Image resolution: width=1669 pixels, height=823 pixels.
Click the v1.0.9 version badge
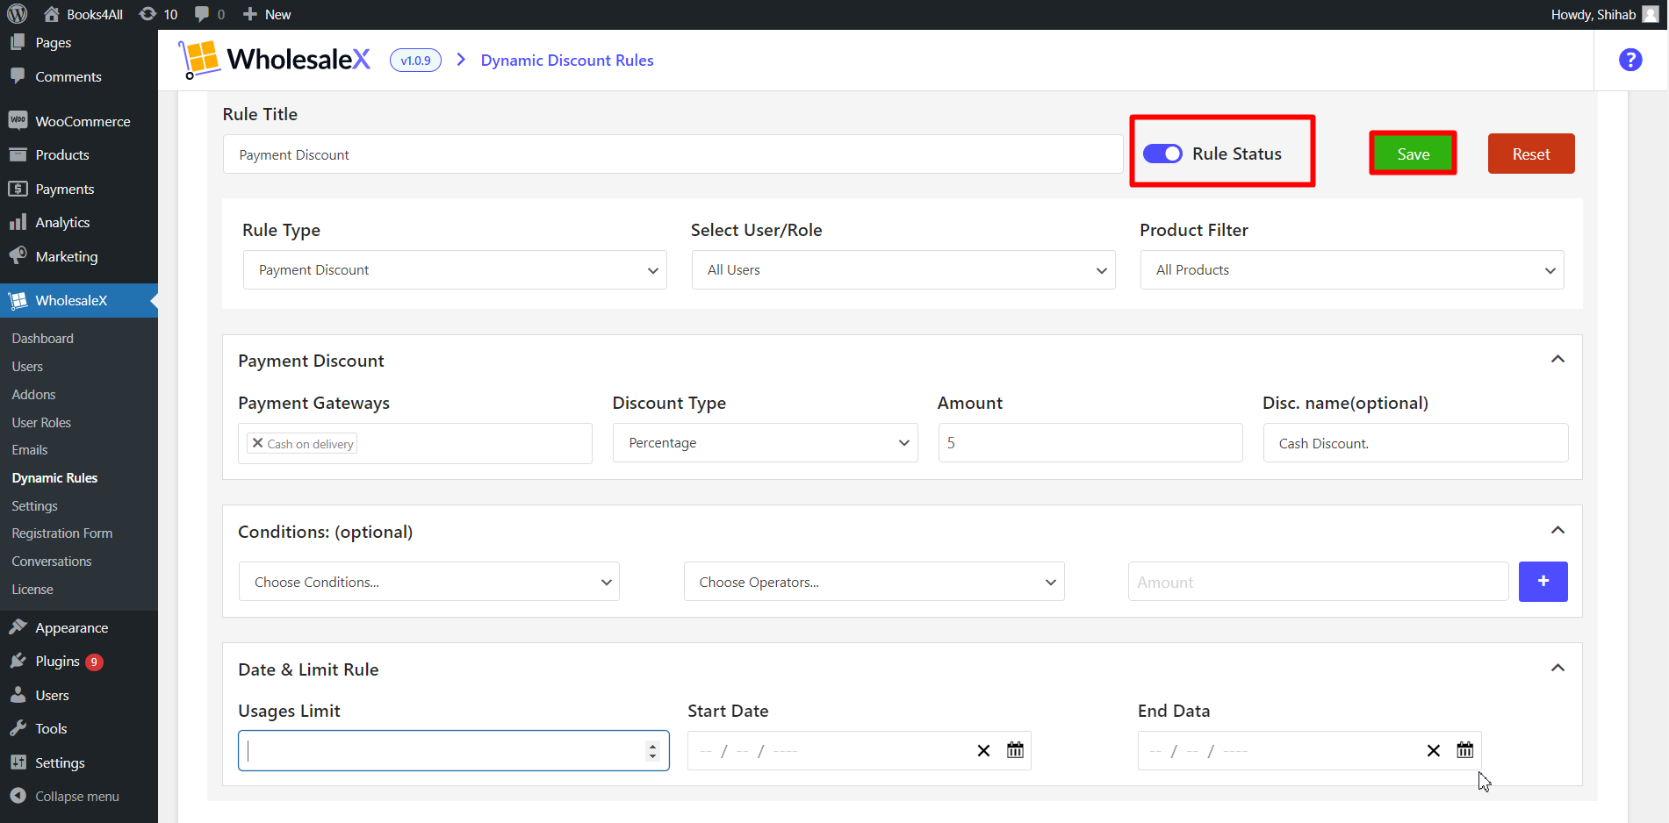pos(415,60)
